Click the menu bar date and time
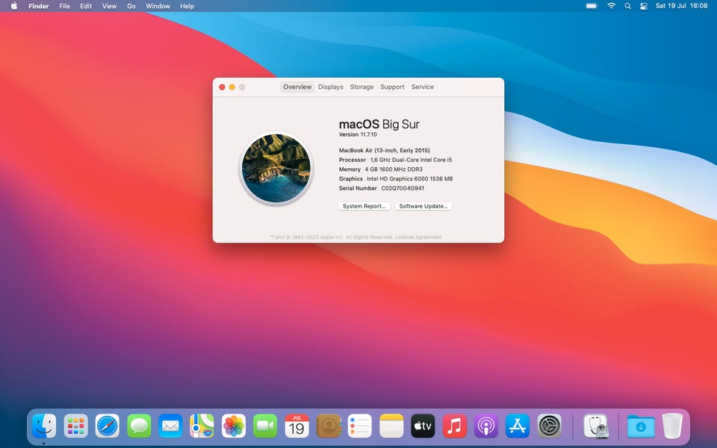 681,6
